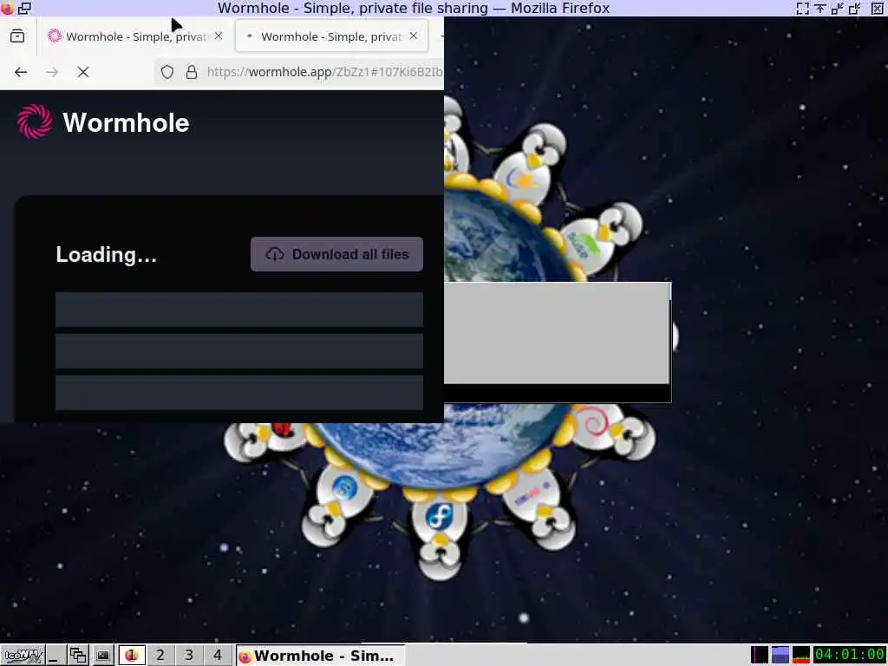
Task: Click the "Loading…" text
Action: (x=106, y=255)
